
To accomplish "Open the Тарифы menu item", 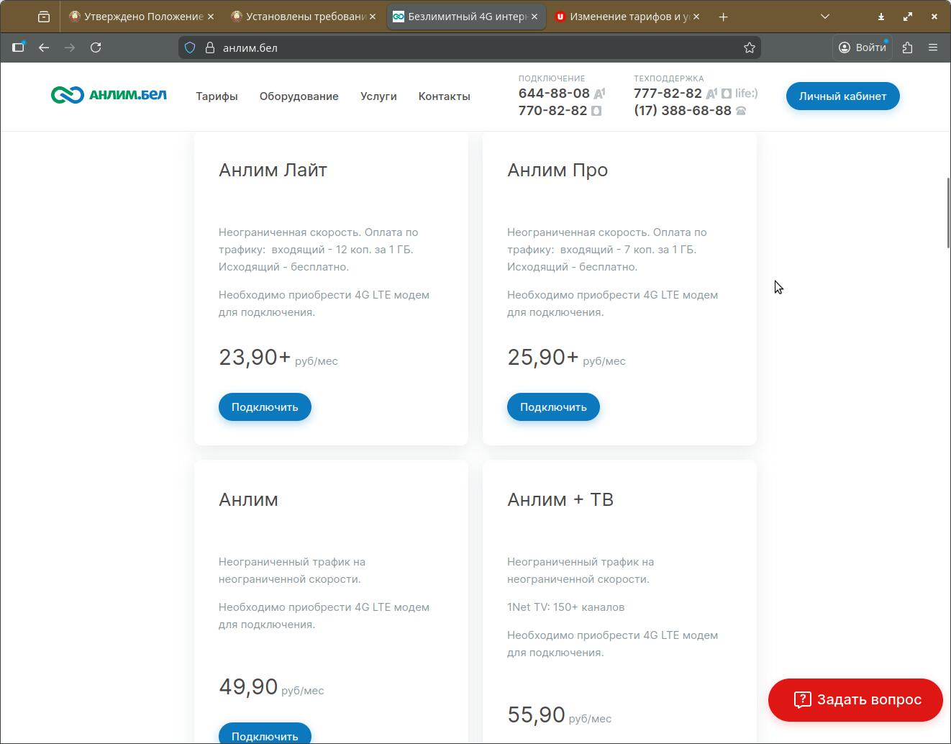I will tap(217, 96).
